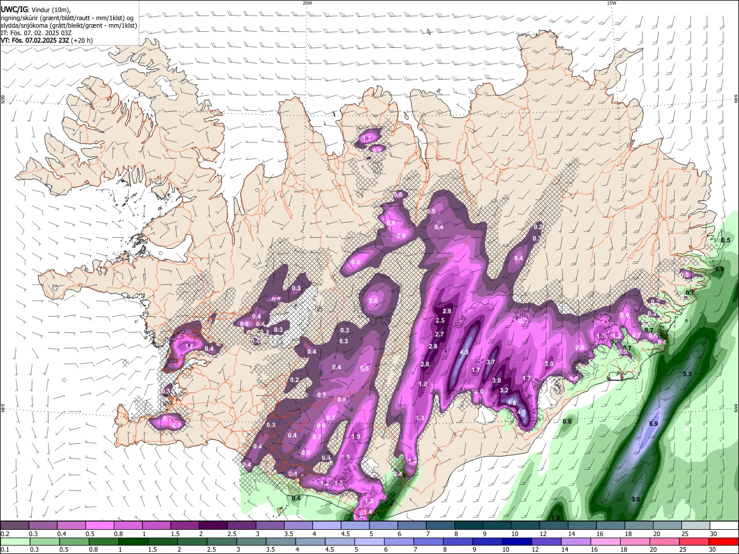Click the pale green rain swatch at 0.1
The image size is (739, 554).
pos(15,541)
